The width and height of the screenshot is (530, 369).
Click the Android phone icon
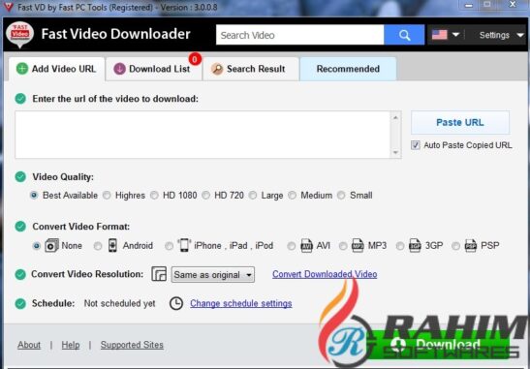[x=112, y=245]
